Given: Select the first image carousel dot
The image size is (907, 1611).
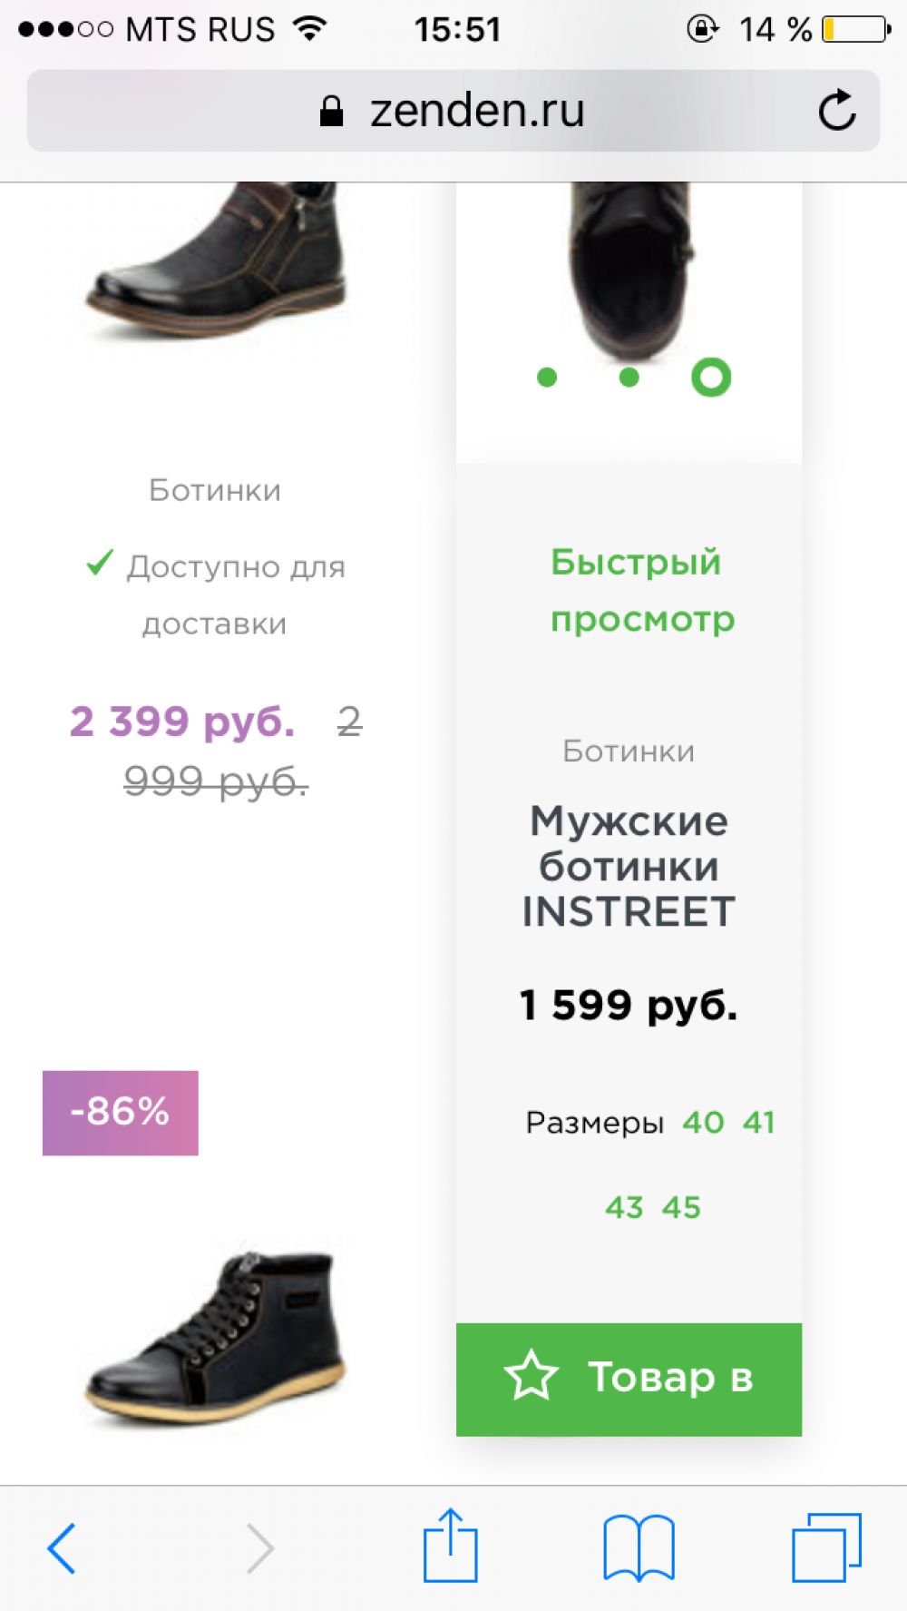Looking at the screenshot, I should click(x=547, y=377).
